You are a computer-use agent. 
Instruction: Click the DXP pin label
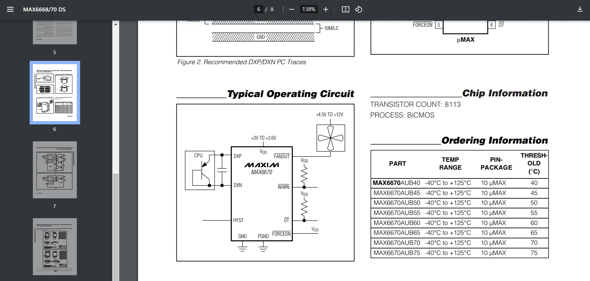tap(238, 156)
